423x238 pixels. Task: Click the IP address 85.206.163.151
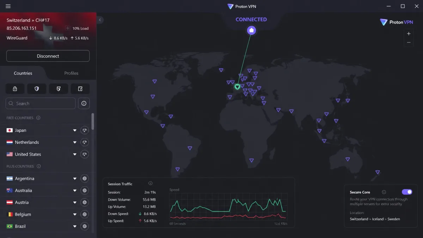click(x=22, y=28)
